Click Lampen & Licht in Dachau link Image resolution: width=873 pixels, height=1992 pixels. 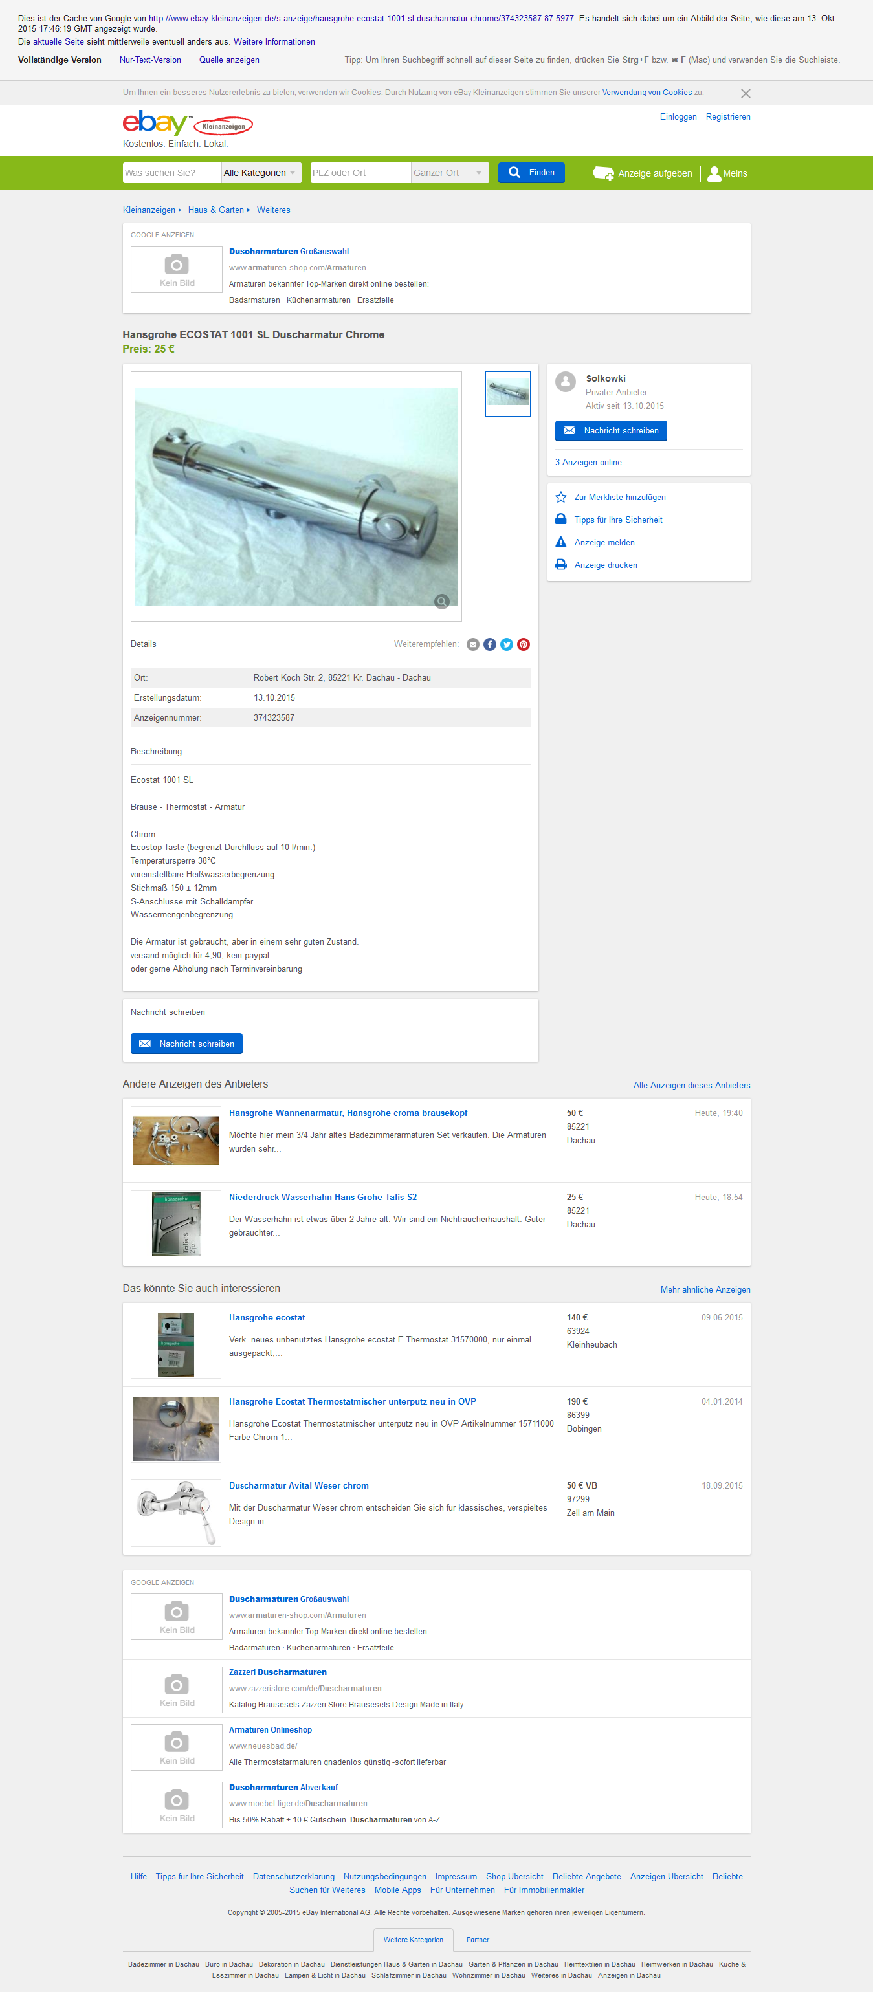point(325,1975)
